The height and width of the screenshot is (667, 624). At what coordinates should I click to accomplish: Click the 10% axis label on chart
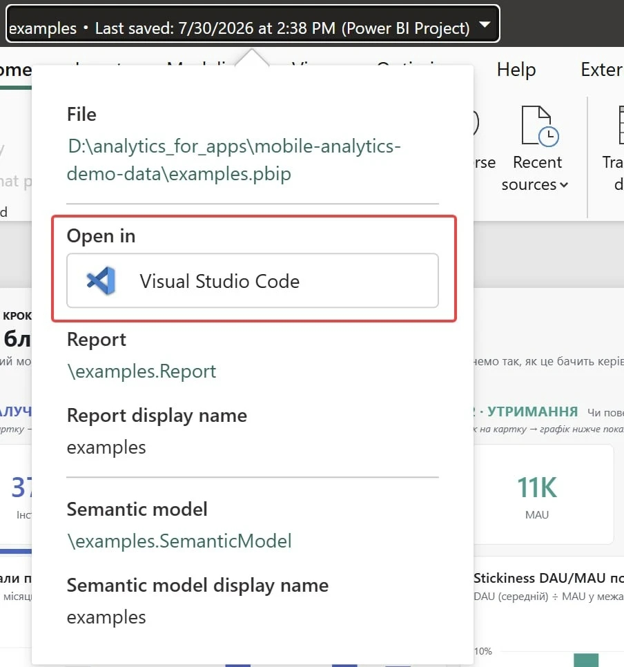click(482, 651)
